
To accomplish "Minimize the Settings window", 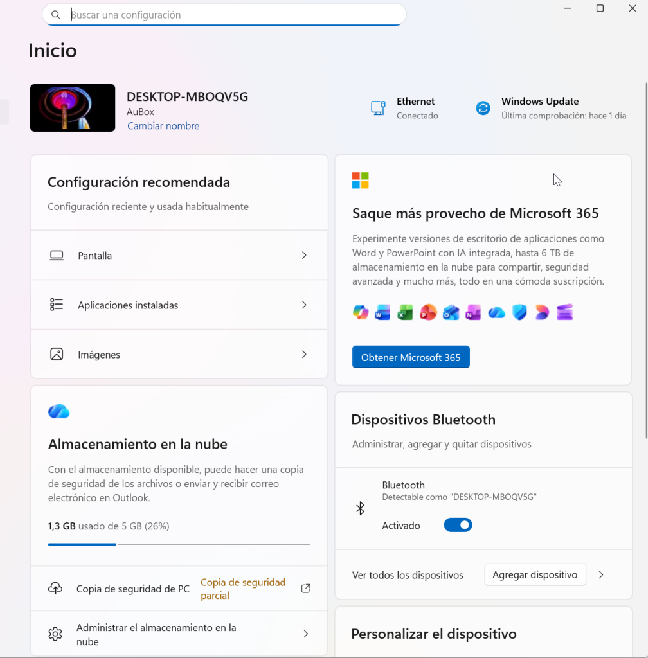I will (x=568, y=8).
